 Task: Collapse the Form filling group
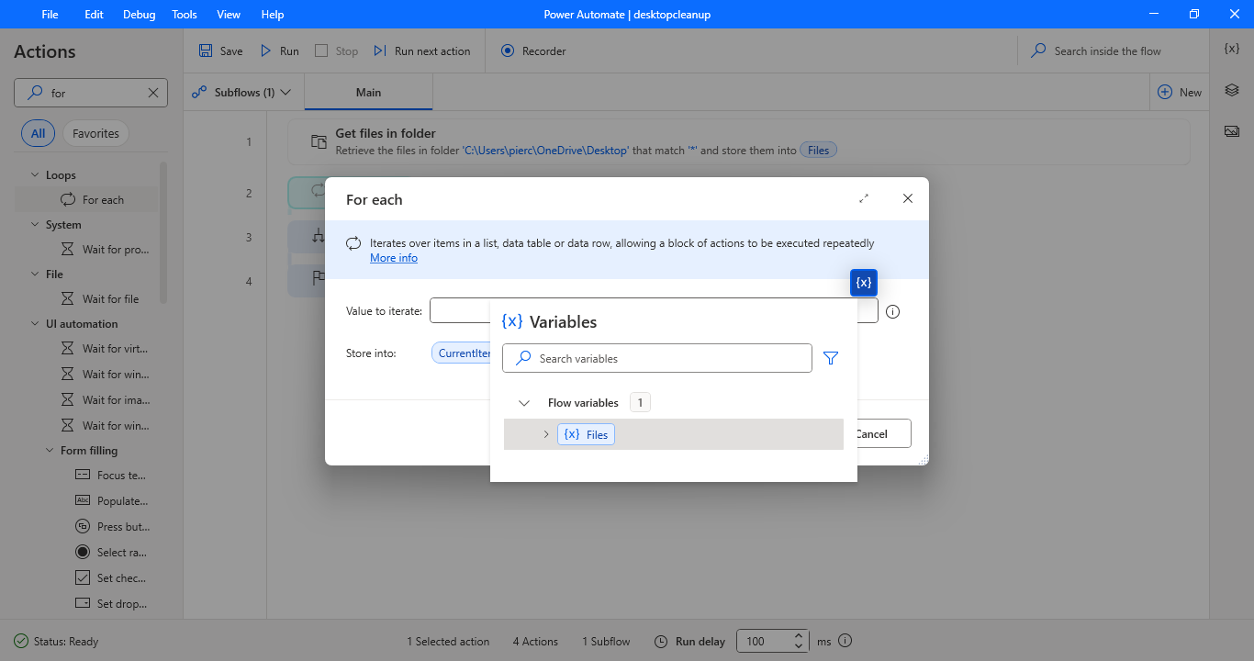point(50,451)
